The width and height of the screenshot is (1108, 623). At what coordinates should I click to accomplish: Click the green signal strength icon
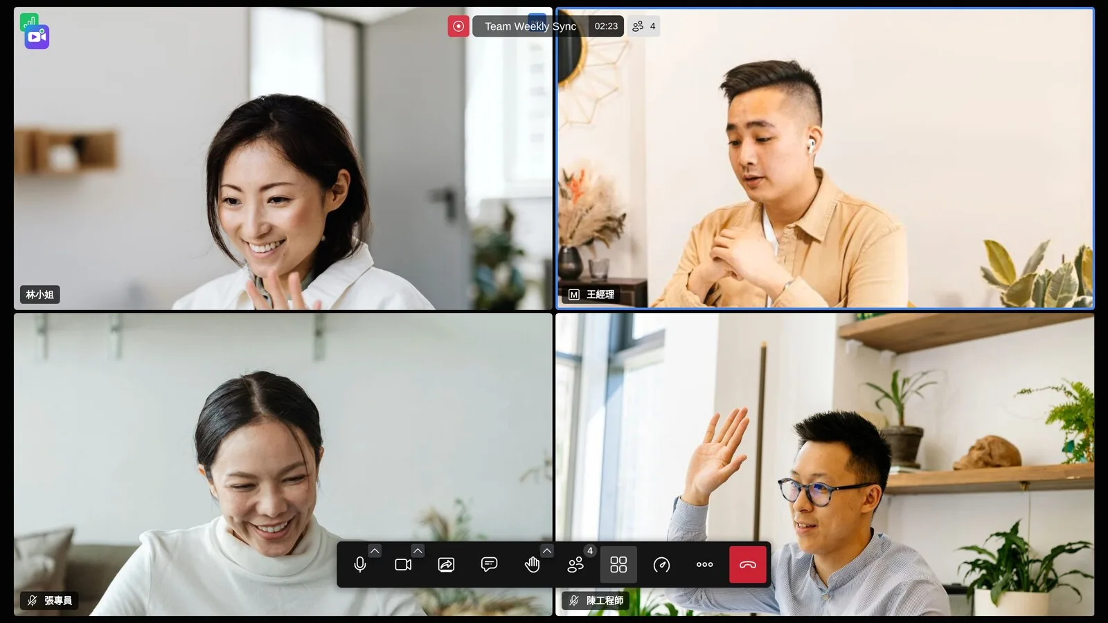pos(29,21)
